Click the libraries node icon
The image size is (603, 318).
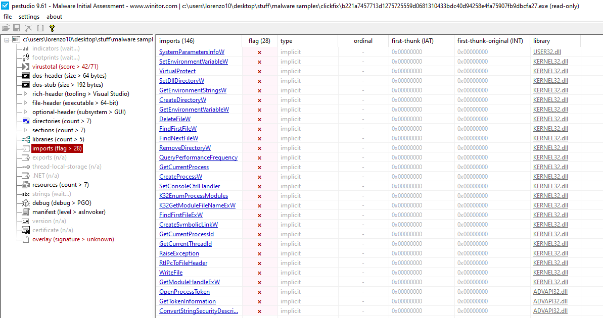26,139
